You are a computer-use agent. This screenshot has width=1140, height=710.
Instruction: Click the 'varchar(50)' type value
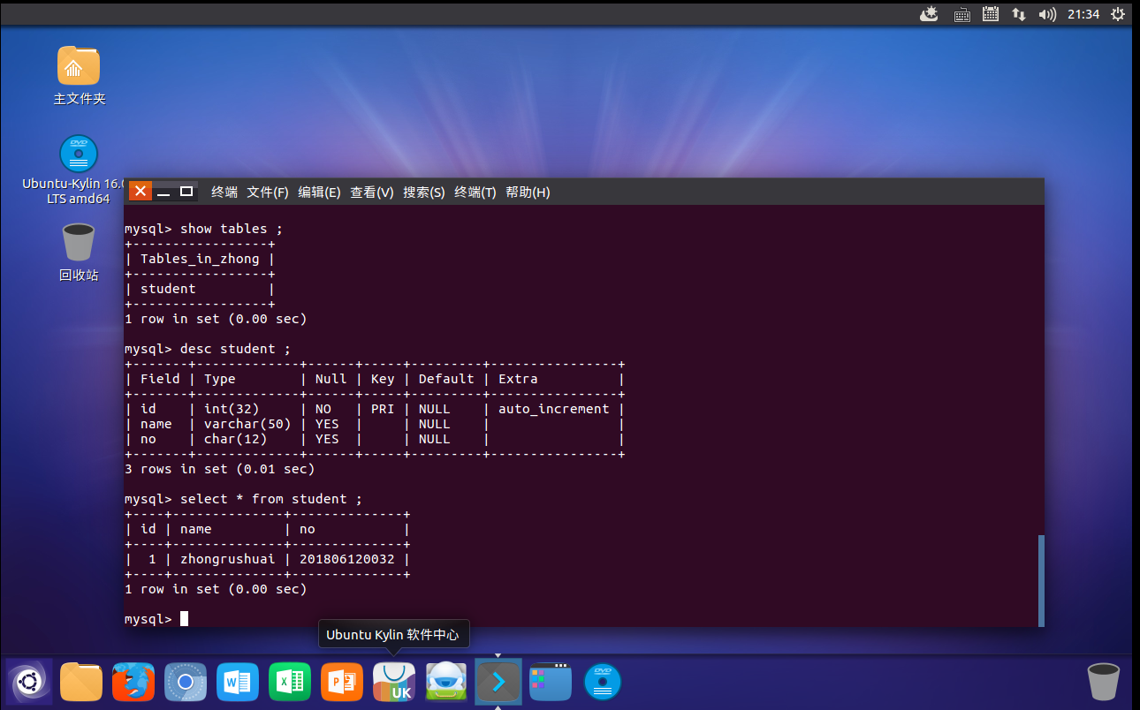click(x=247, y=424)
